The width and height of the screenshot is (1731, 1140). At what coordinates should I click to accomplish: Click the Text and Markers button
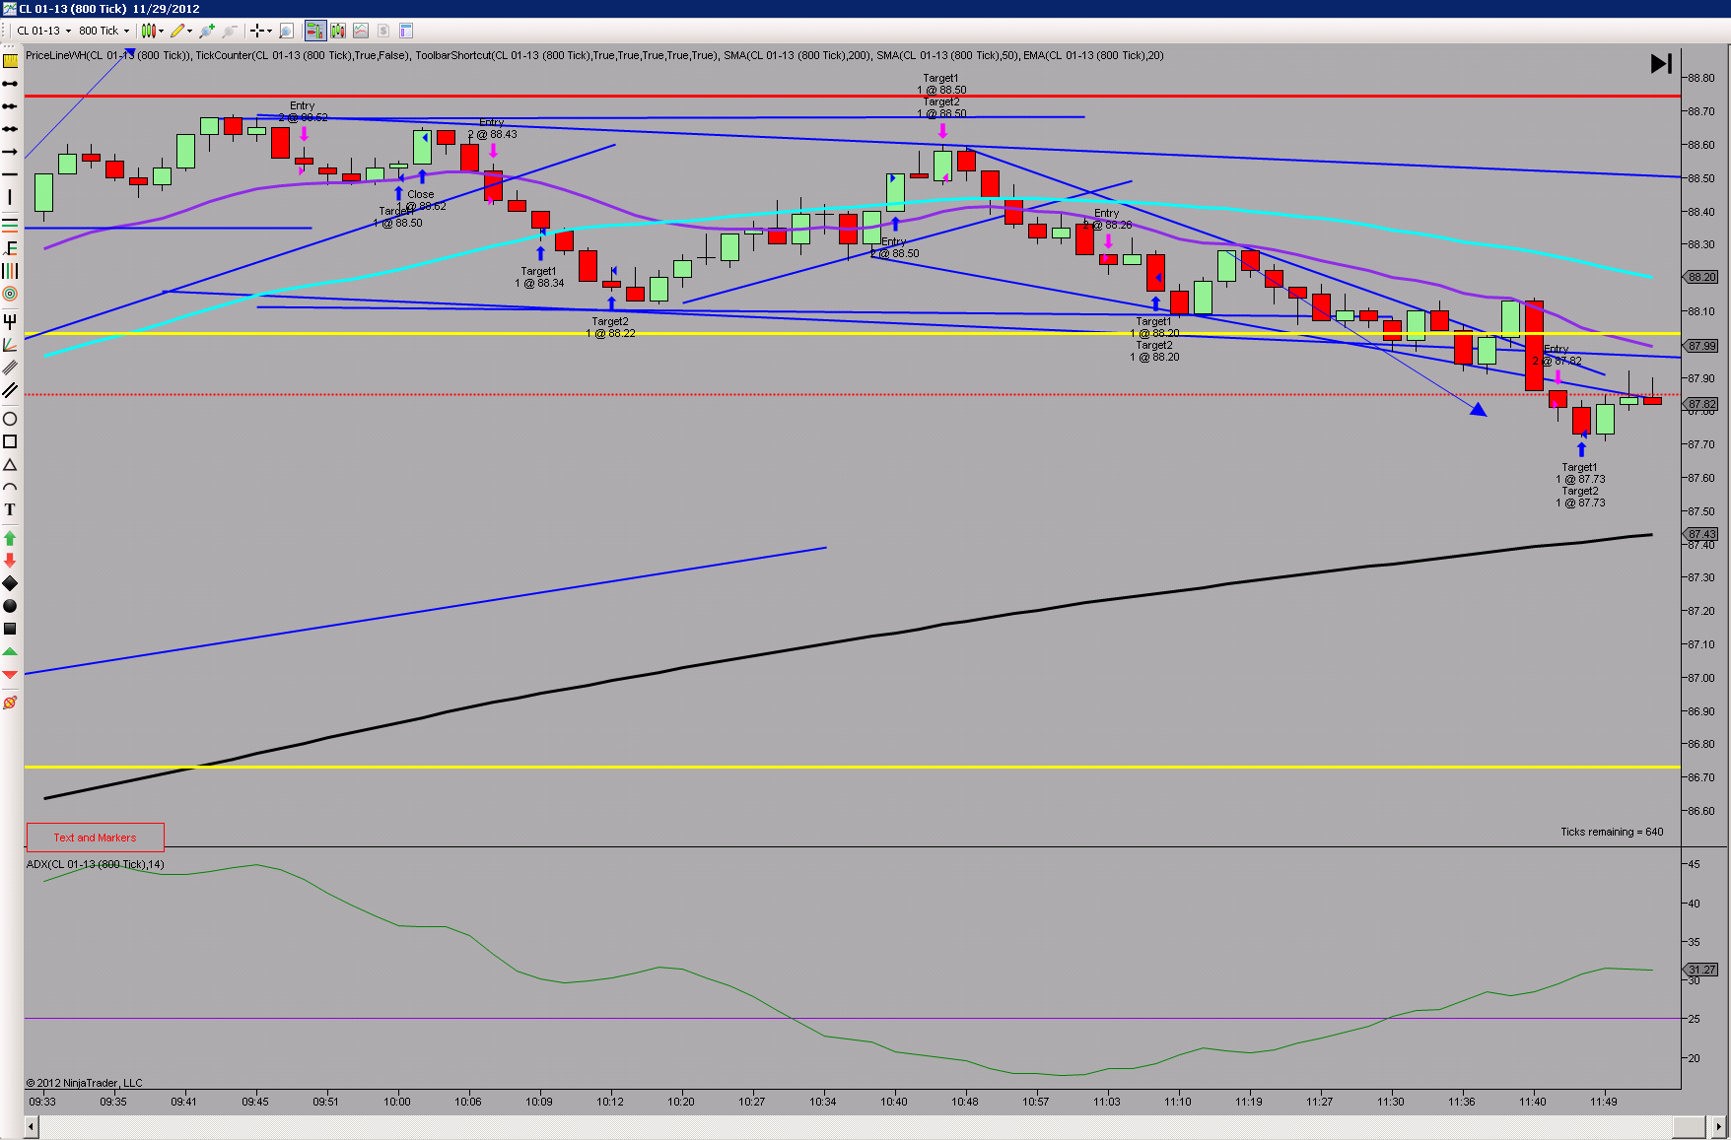pos(95,838)
